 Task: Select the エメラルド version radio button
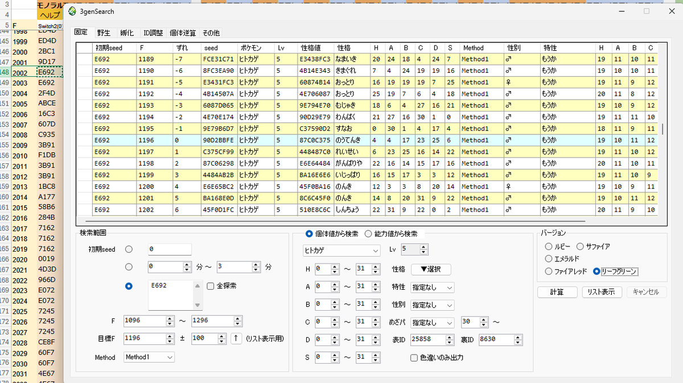(549, 260)
